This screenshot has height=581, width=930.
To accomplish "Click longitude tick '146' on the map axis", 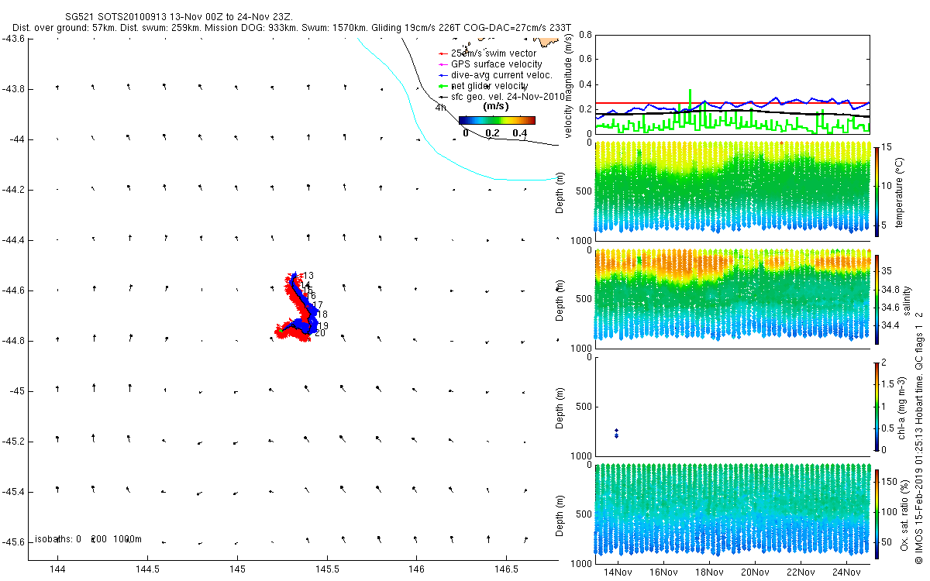I will click(x=416, y=569).
